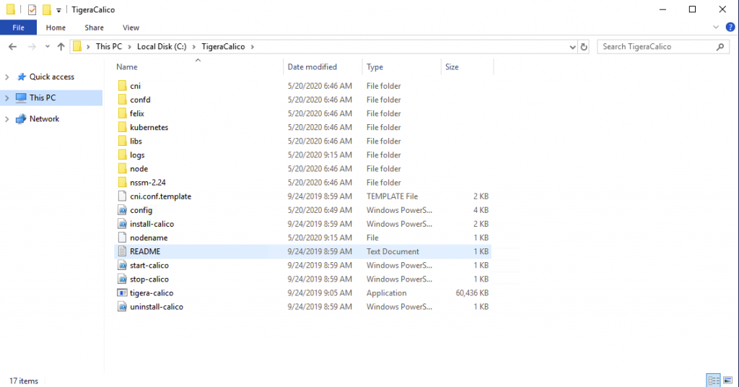Click the tigera-calico application icon
Viewport: 739px width, 387px height.
(122, 293)
